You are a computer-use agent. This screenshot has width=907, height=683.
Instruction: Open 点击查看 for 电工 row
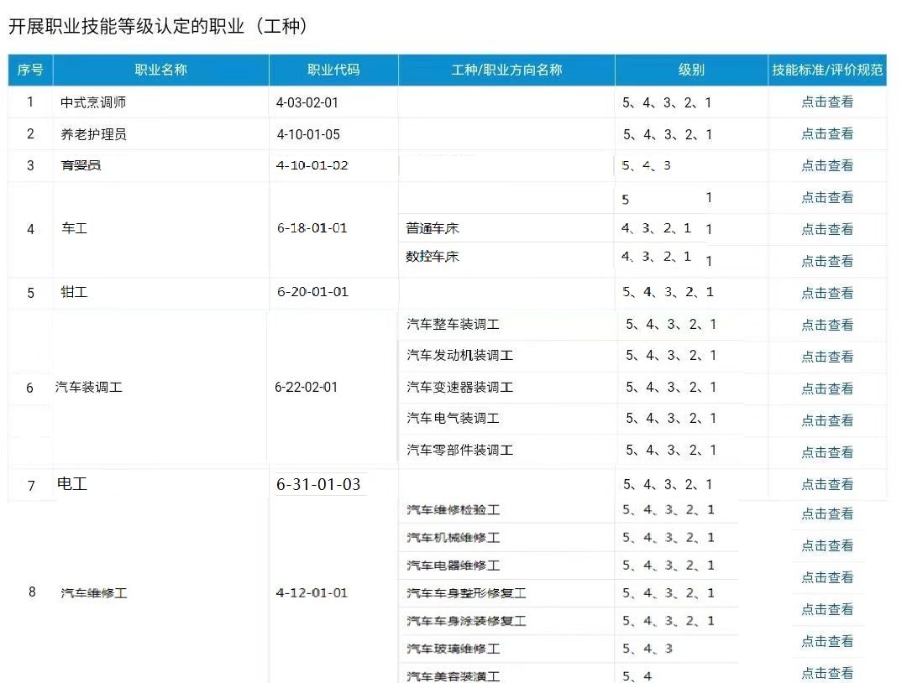pos(828,484)
